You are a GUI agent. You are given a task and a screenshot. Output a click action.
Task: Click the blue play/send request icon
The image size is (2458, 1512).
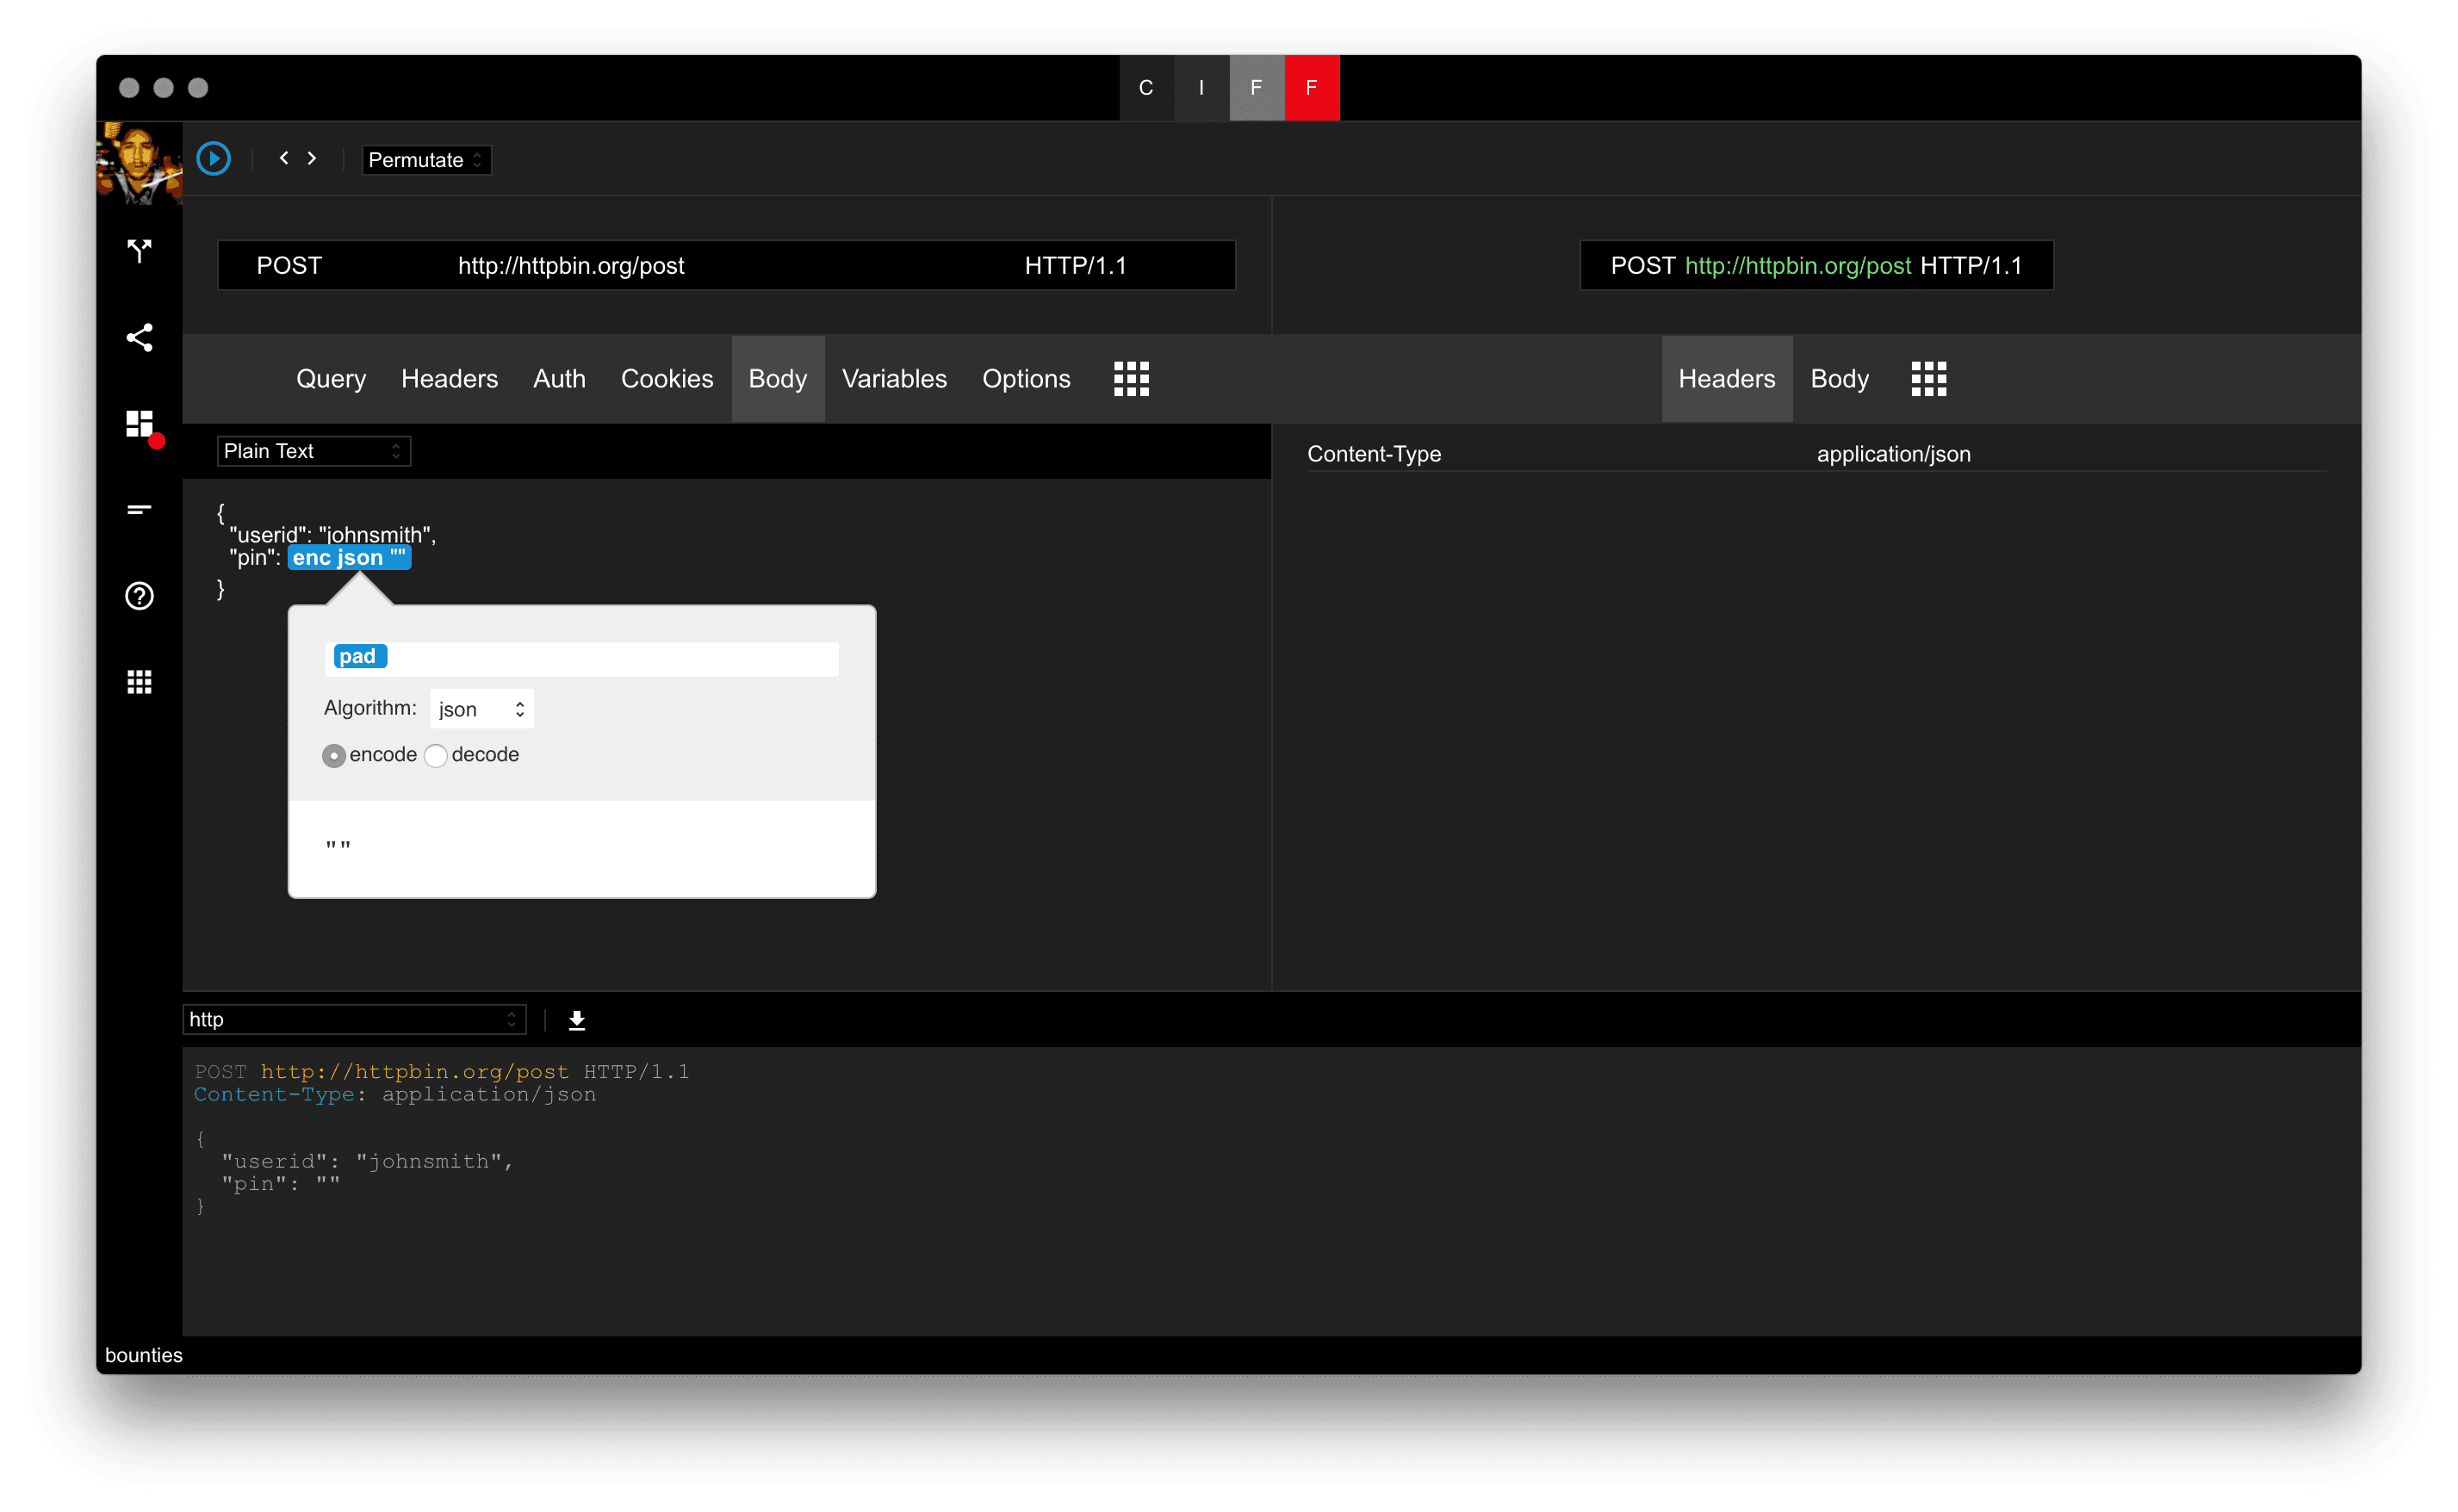pos(213,159)
